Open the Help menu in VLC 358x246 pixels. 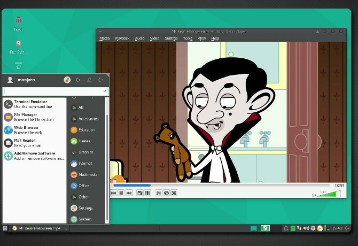[215, 39]
